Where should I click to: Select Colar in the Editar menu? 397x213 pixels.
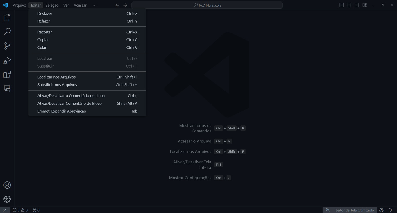coord(87,48)
